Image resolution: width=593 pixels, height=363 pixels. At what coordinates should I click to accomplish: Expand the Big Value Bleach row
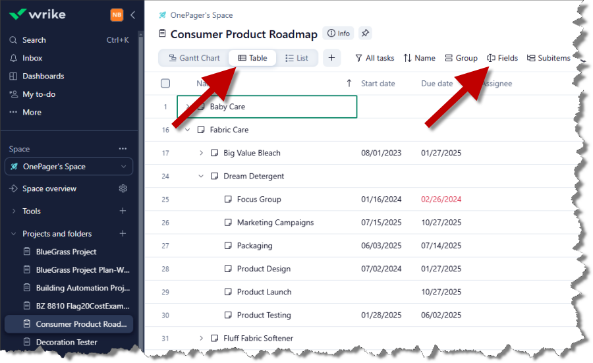[201, 153]
